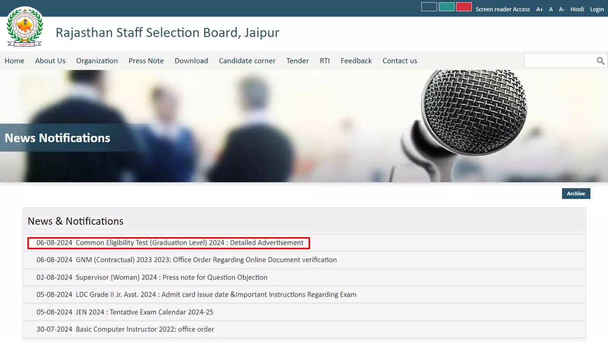Increase font size with A+
The height and width of the screenshot is (342, 608).
(x=539, y=9)
